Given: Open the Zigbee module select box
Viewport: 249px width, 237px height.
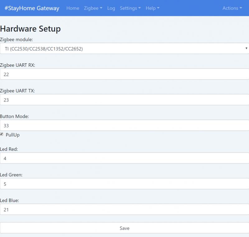Looking at the screenshot, I should [x=125, y=48].
